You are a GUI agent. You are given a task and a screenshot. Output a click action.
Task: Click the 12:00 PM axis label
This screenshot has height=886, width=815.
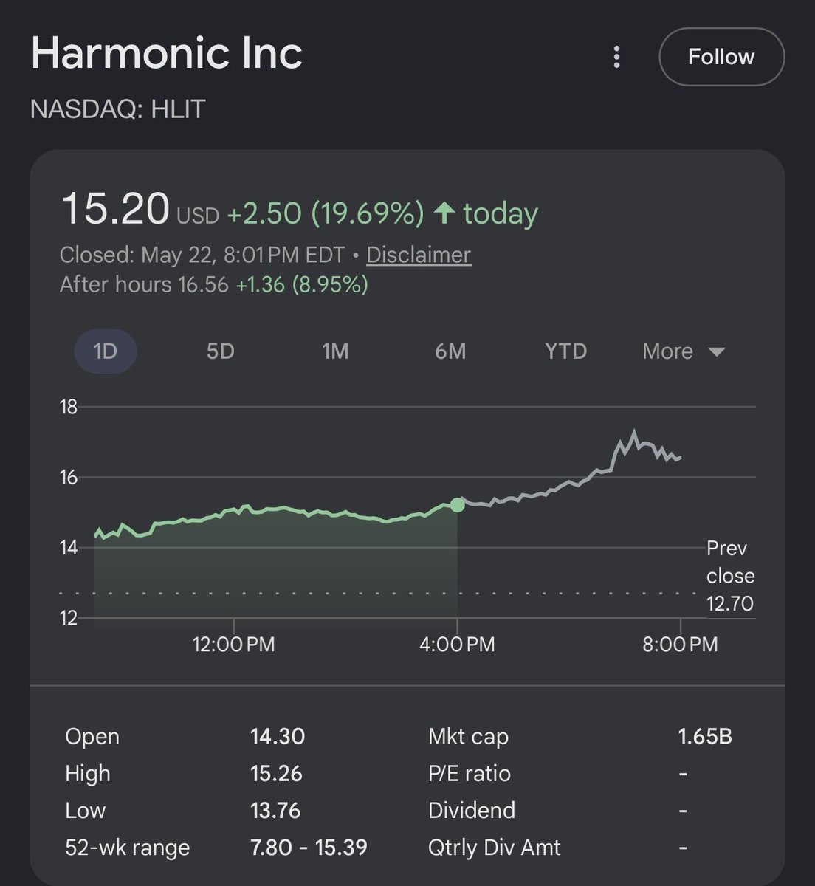[233, 645]
